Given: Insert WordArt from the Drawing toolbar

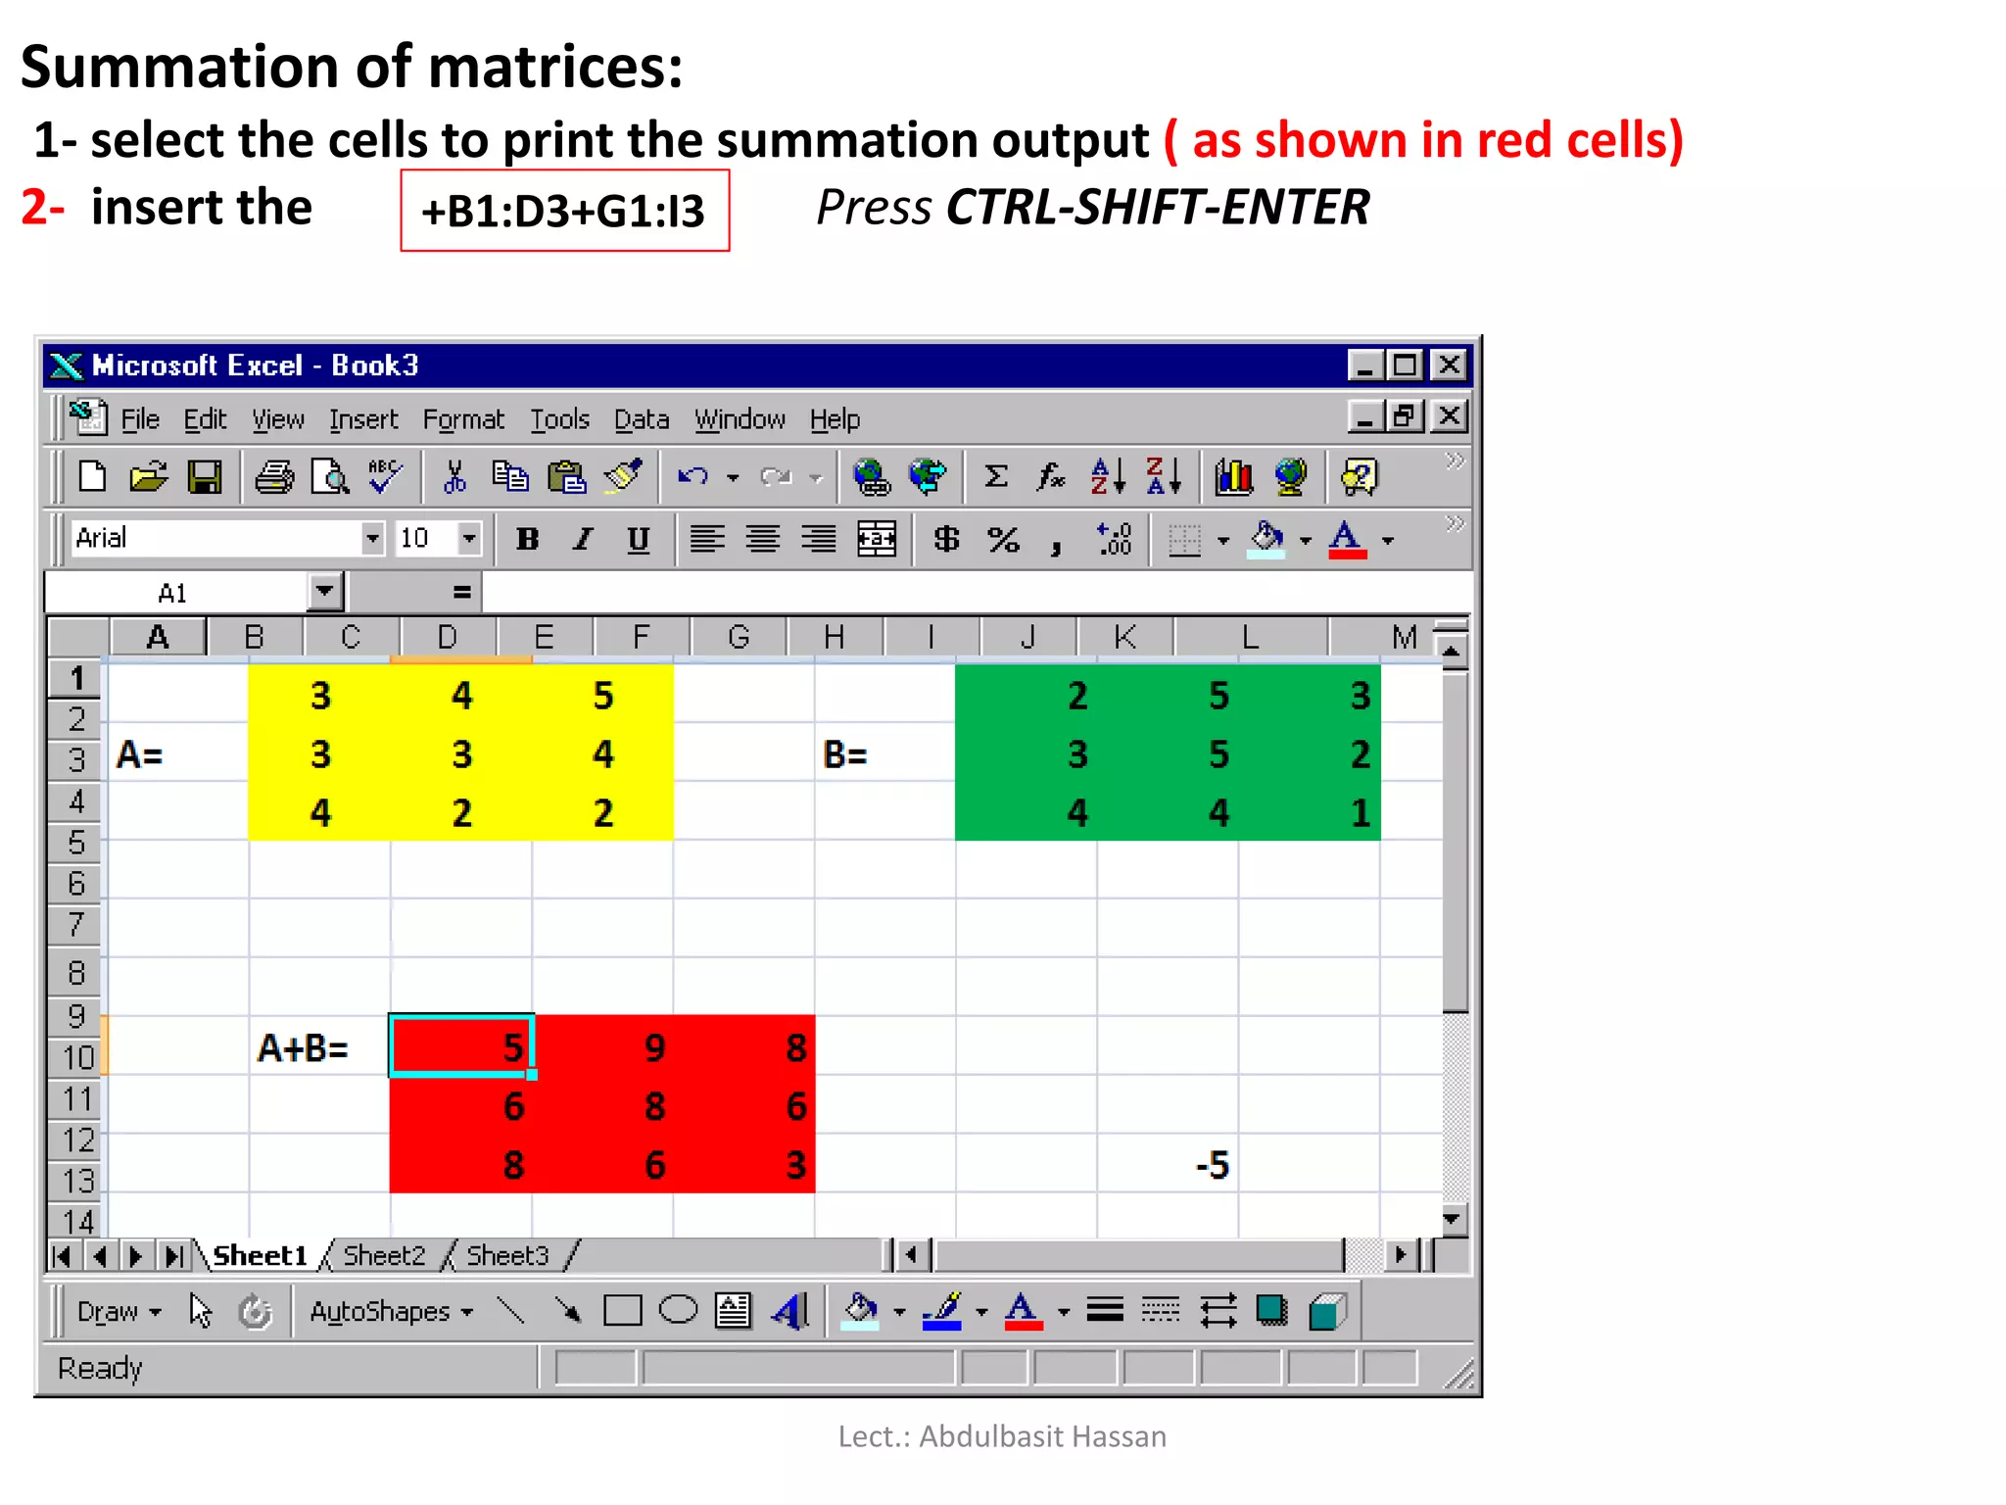Looking at the screenshot, I should 790,1310.
